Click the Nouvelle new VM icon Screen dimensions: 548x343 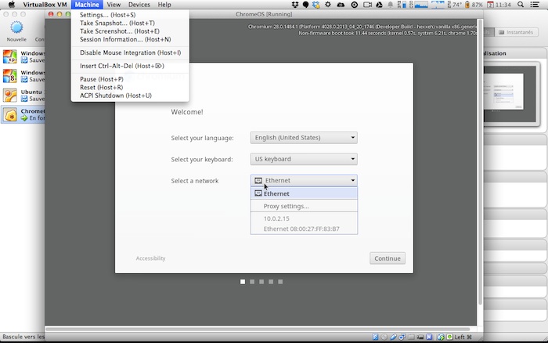(16, 27)
